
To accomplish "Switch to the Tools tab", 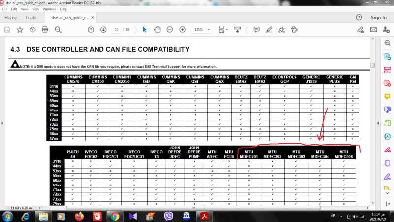I will [31, 17].
